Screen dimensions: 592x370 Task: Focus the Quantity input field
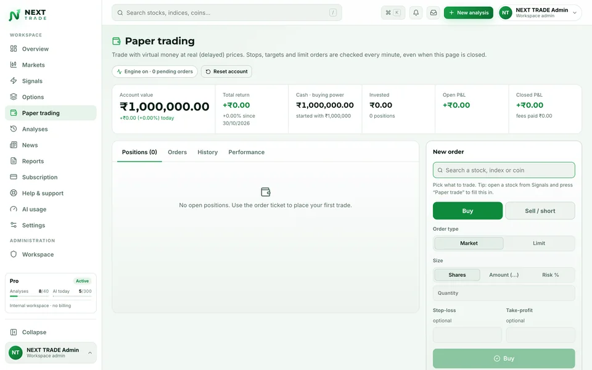pyautogui.click(x=504, y=293)
